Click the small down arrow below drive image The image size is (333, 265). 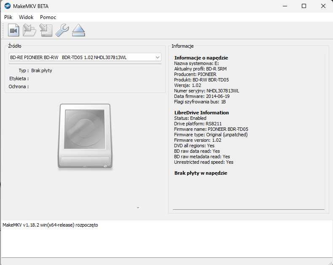point(138,208)
